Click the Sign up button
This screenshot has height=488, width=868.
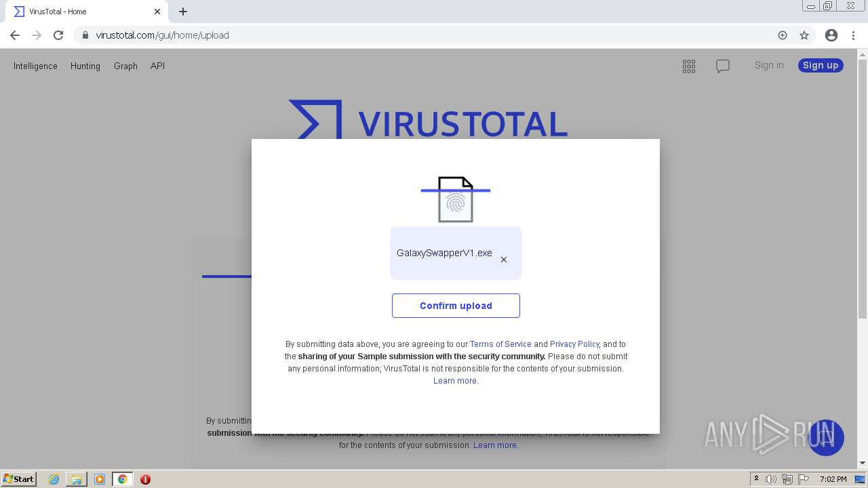pos(821,65)
